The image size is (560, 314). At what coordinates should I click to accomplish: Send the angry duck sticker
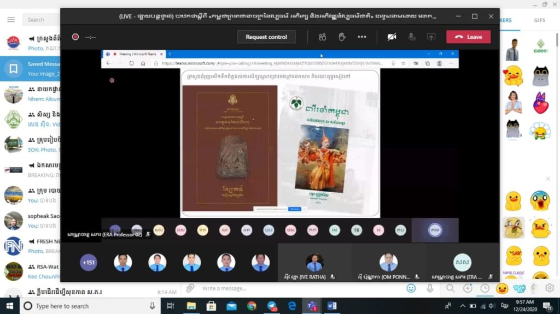coord(540,228)
